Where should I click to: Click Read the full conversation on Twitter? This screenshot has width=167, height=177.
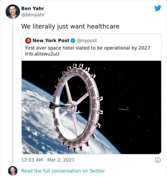click(x=63, y=171)
